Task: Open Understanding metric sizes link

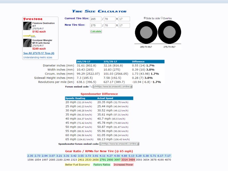Action: [x=38, y=58]
